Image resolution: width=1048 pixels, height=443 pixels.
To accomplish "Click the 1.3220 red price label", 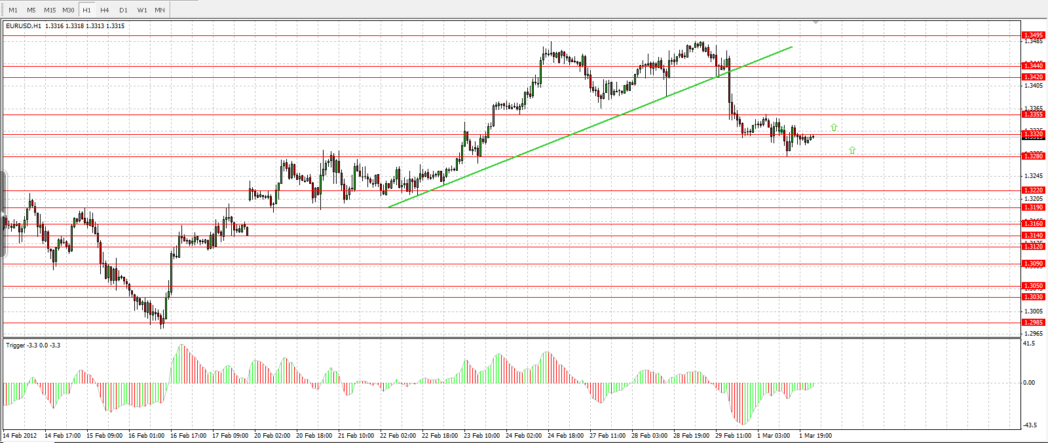I will (1034, 190).
